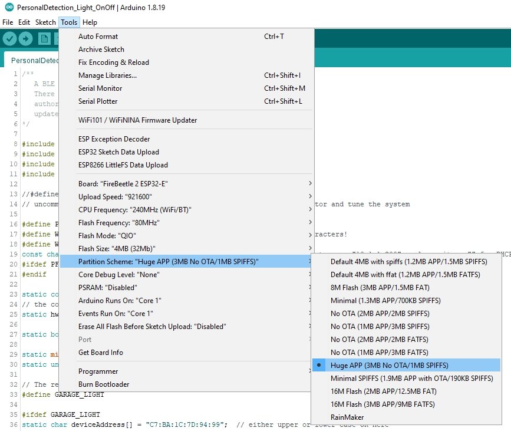Expand the Upload Speed "921600" submenu
The width and height of the screenshot is (511, 431).
186,197
